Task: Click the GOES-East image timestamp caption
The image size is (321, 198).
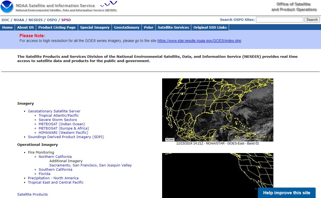Action: click(x=217, y=143)
